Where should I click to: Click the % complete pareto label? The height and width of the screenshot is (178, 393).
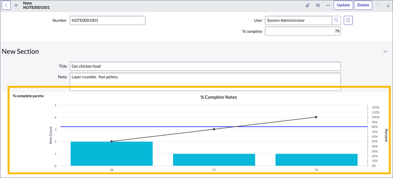[28, 96]
